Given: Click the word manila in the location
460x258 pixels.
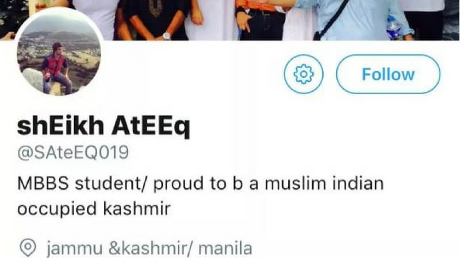Looking at the screenshot, I should [225, 248].
